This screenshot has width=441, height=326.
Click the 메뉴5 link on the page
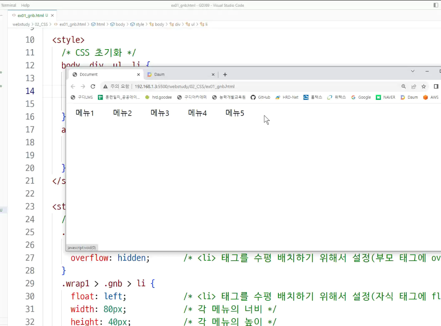(x=235, y=113)
